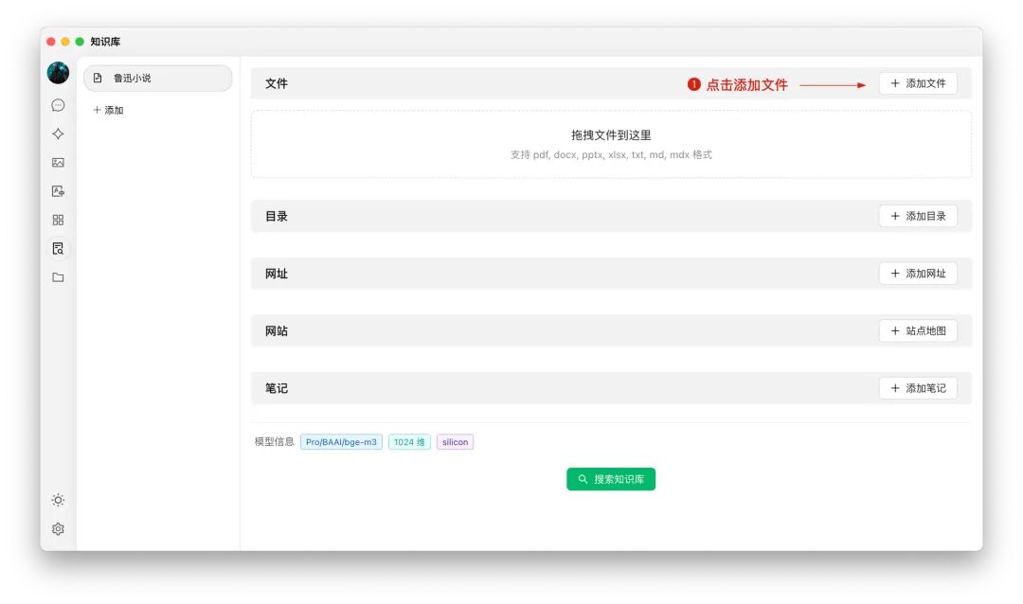The width and height of the screenshot is (1023, 604).
Task: Click the Pro/BAAI/bge-m3 model tag
Action: coord(341,442)
